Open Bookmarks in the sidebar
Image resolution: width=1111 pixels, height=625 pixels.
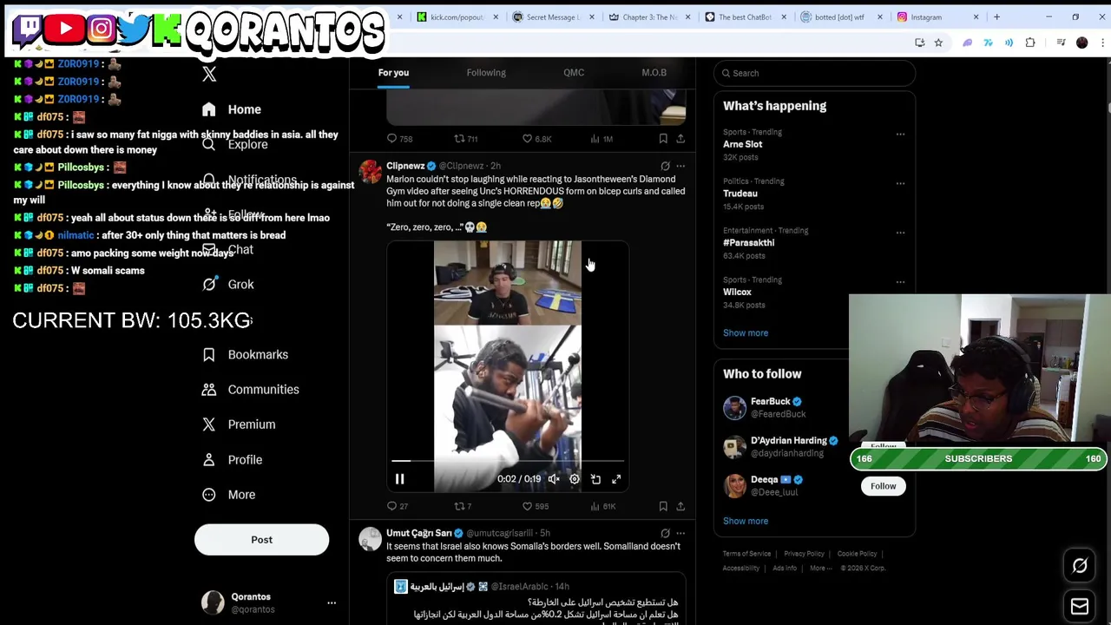pyautogui.click(x=245, y=354)
